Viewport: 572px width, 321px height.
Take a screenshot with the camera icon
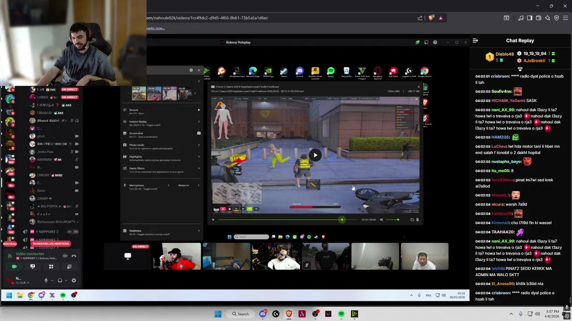tap(199, 133)
